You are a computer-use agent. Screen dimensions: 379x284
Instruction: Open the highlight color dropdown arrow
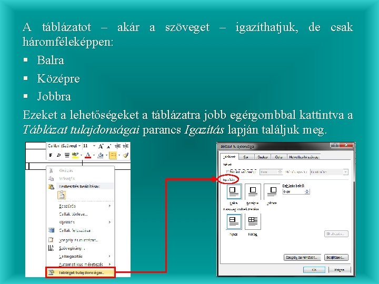[x=81, y=155]
